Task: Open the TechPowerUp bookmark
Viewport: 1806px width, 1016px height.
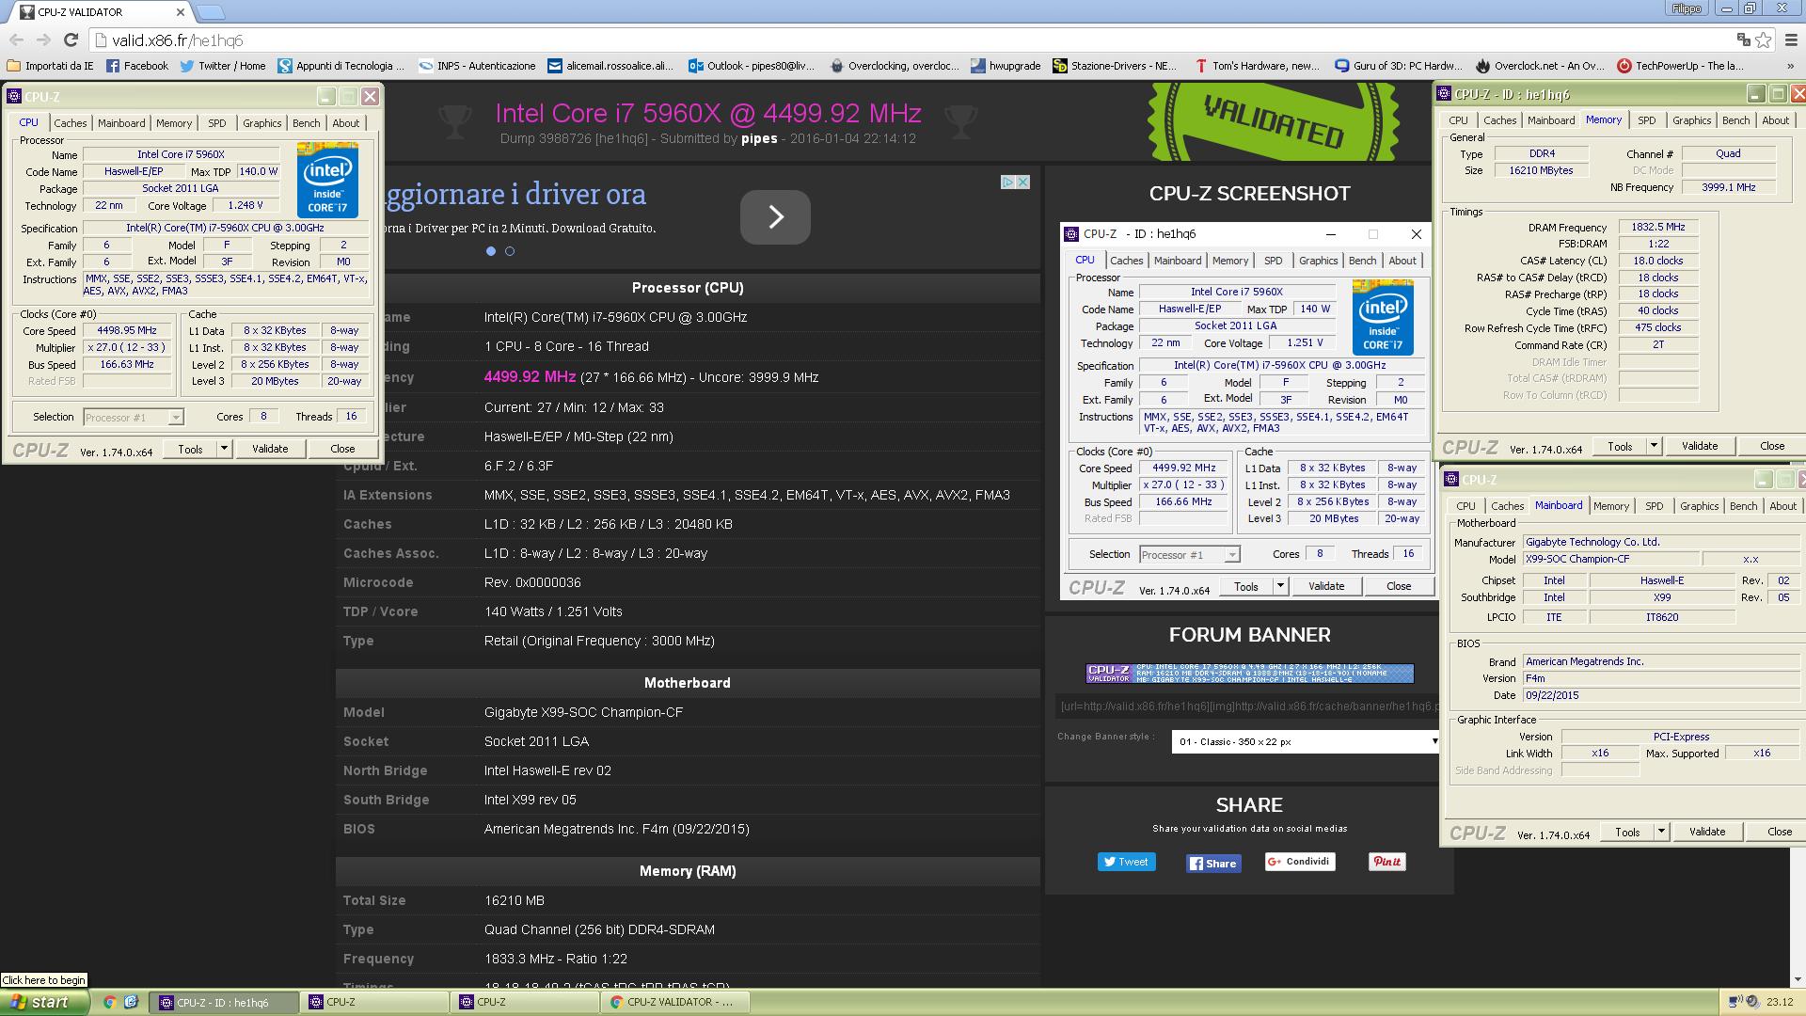Action: click(x=1680, y=66)
